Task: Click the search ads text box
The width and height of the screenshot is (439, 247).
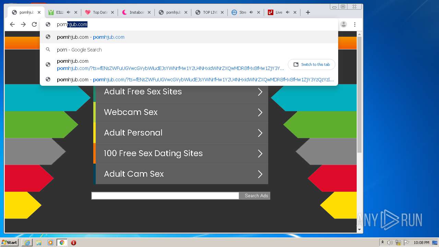Action: click(x=165, y=196)
